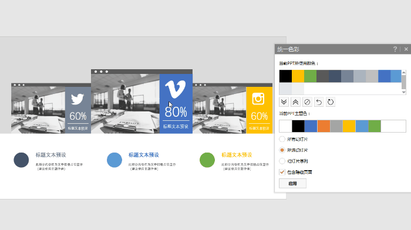
Task: Click the used colors scrollbar up arrow
Action: click(404, 72)
